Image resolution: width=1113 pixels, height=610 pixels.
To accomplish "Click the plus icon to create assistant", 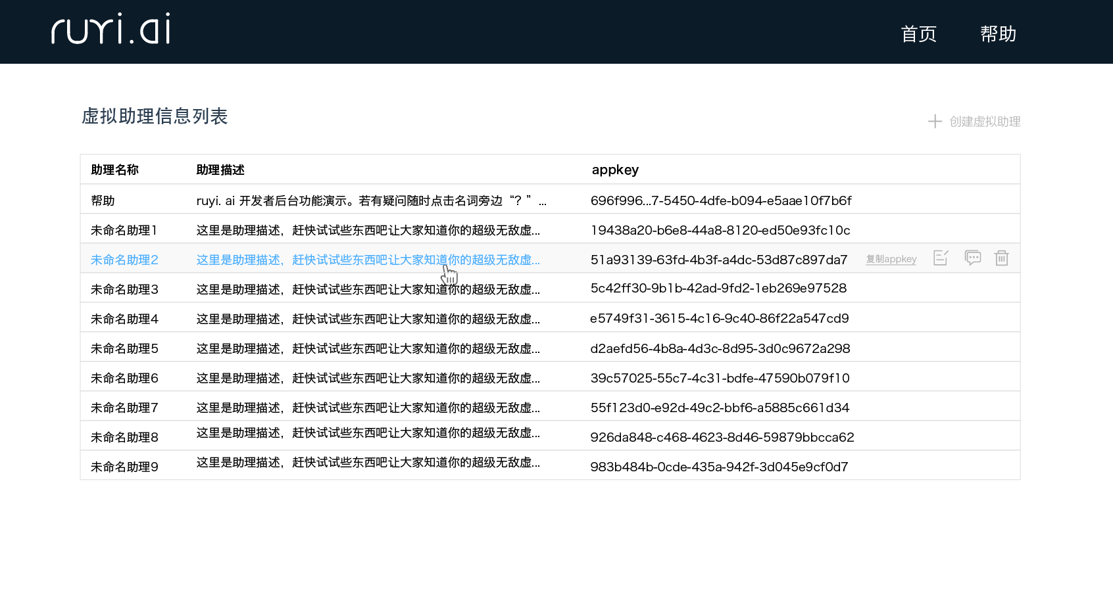I will coord(935,122).
